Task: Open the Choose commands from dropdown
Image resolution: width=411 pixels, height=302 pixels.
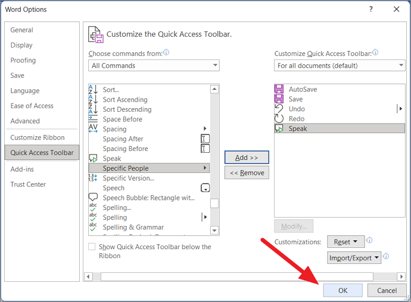Action: pyautogui.click(x=154, y=65)
